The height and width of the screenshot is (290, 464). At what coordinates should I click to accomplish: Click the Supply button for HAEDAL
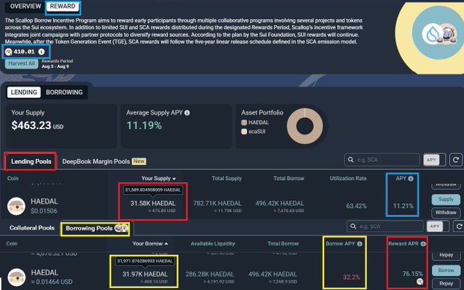[446, 199]
